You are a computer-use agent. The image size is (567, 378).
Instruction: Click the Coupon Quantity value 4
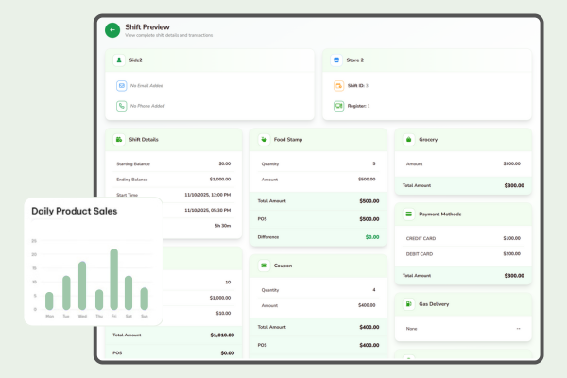tap(374, 290)
